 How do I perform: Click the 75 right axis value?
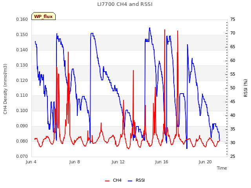(x=233, y=20)
